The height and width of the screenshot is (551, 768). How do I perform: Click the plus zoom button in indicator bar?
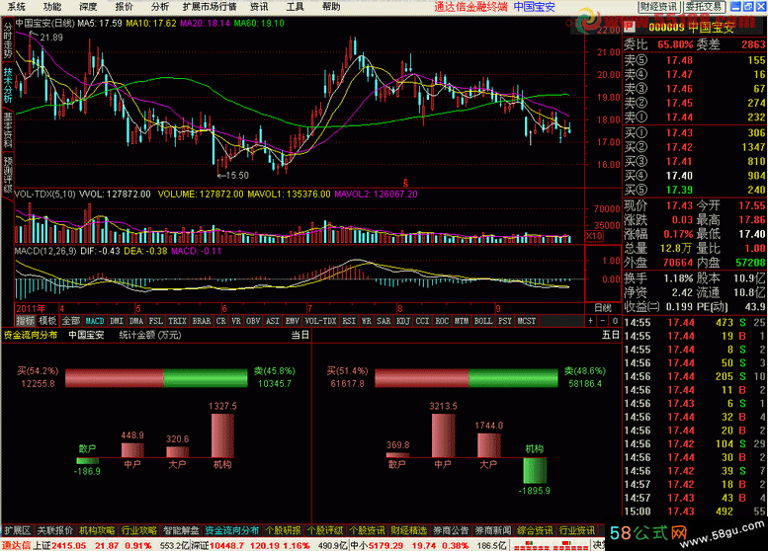pyautogui.click(x=591, y=321)
